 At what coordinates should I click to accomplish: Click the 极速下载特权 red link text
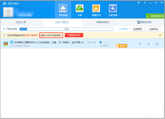[x=31, y=35]
